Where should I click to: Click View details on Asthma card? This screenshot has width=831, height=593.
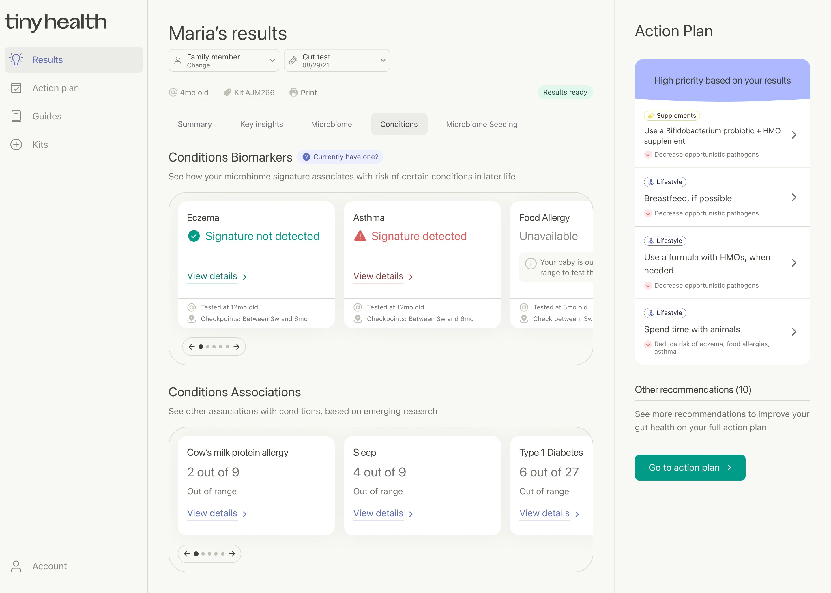[383, 276]
